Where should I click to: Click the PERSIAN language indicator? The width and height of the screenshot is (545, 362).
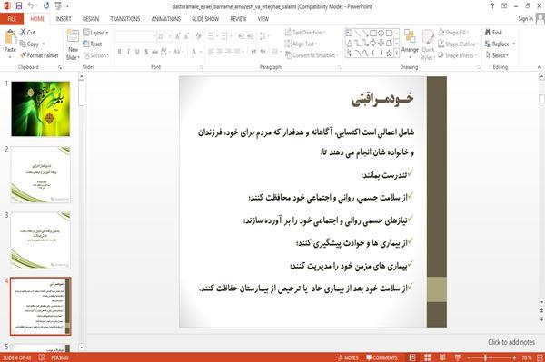coord(59,357)
